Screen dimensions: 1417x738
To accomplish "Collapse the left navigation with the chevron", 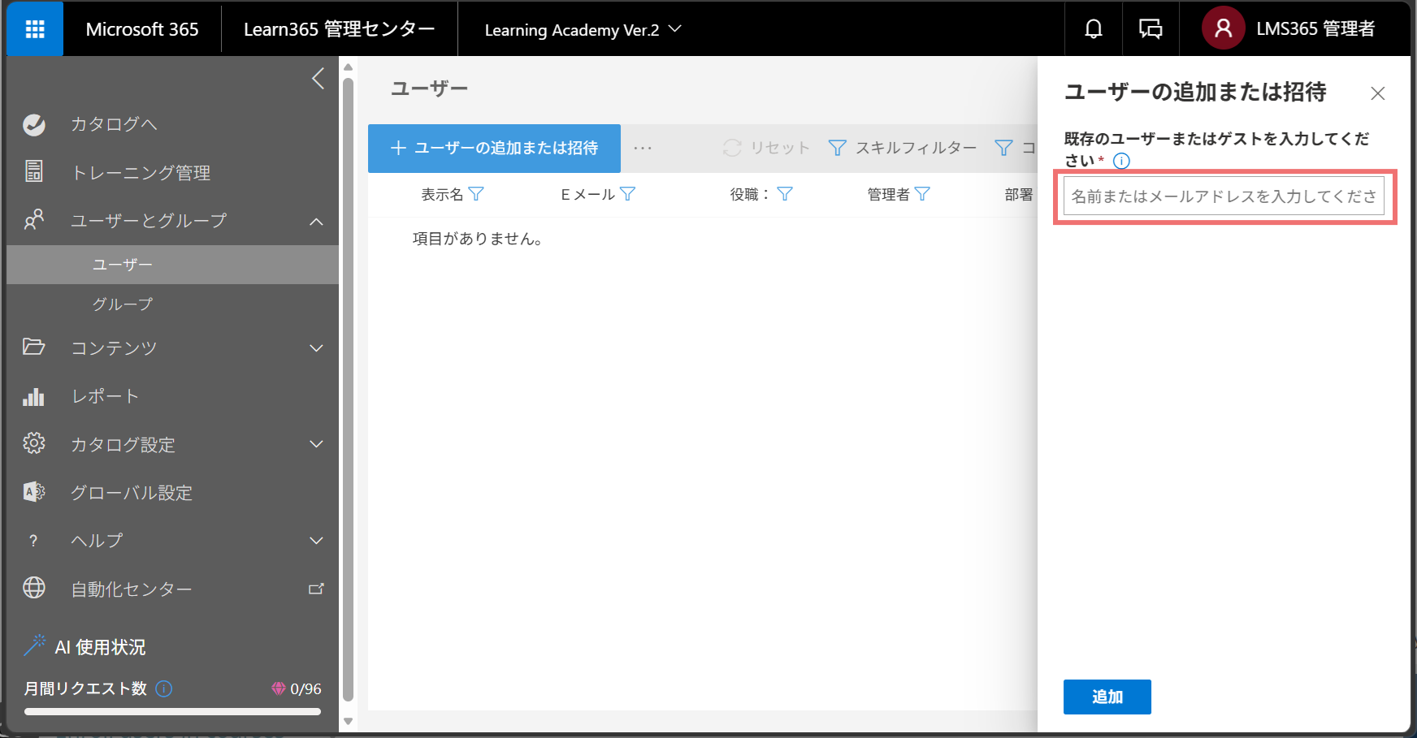I will (x=318, y=79).
